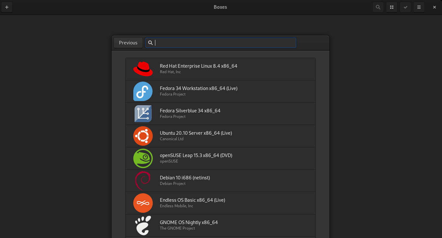Click the Fedora Silverblue logo icon
Viewport: 442px width, 238px height.
point(143,114)
